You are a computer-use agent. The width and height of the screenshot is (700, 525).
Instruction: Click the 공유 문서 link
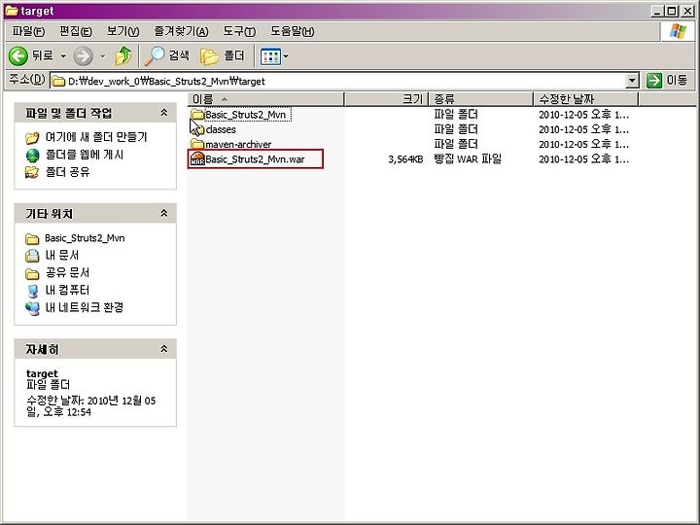click(67, 273)
